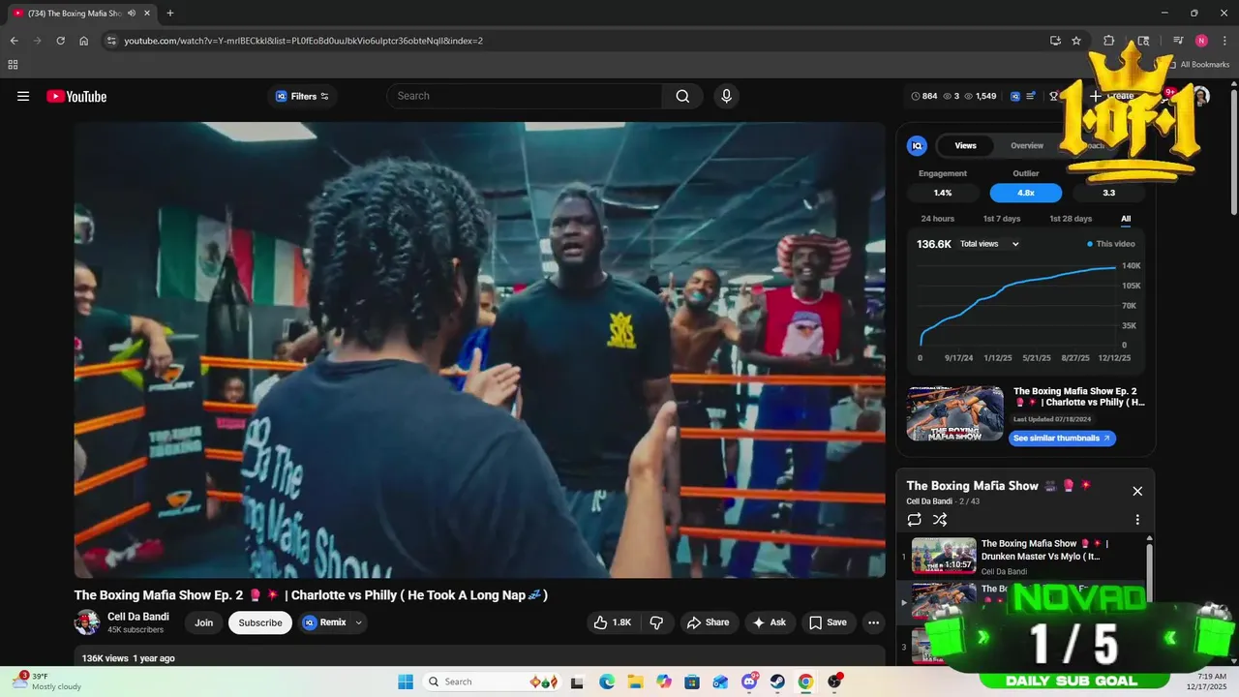Select the 3.3 score pill
This screenshot has height=697, width=1239.
point(1109,193)
